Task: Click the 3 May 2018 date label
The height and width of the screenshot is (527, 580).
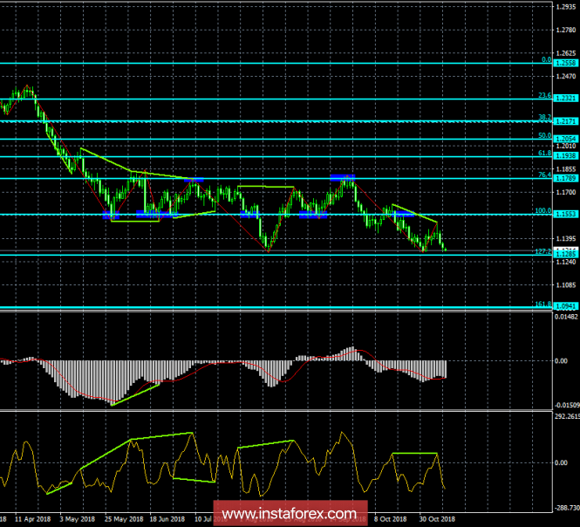Action: pos(77,517)
